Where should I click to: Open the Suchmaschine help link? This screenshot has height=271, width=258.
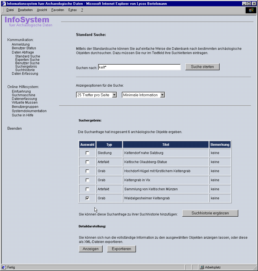tap(23, 95)
